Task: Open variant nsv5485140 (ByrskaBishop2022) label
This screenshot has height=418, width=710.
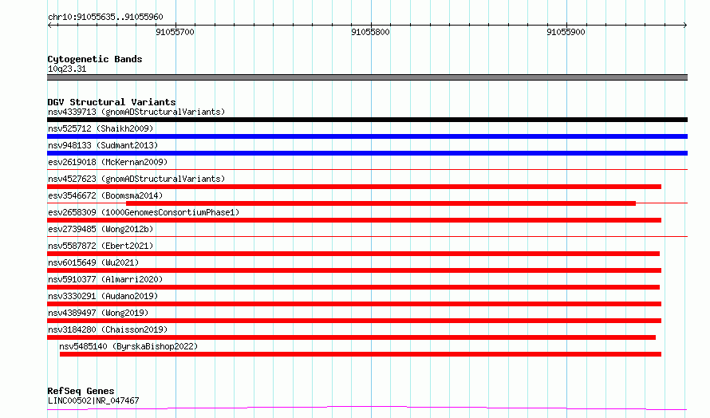Action: tap(128, 346)
